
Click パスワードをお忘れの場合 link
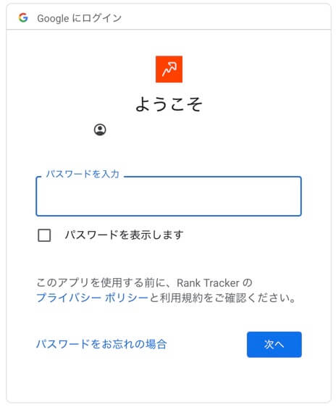pyautogui.click(x=101, y=344)
